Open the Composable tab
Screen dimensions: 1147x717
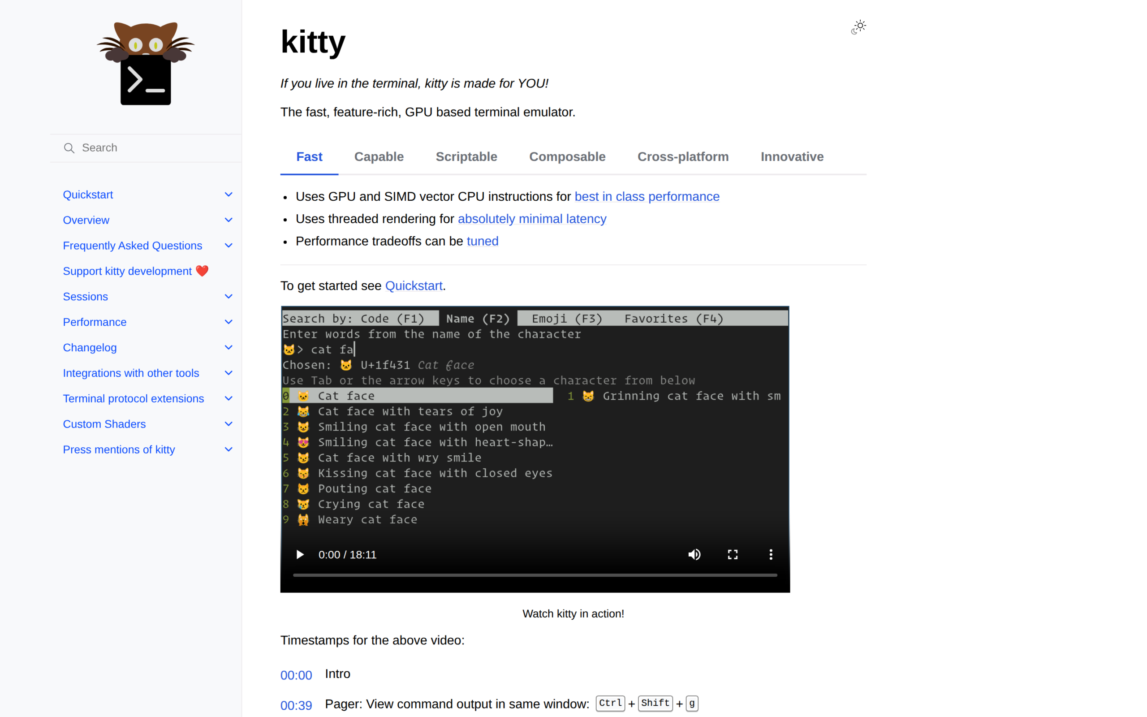(567, 157)
